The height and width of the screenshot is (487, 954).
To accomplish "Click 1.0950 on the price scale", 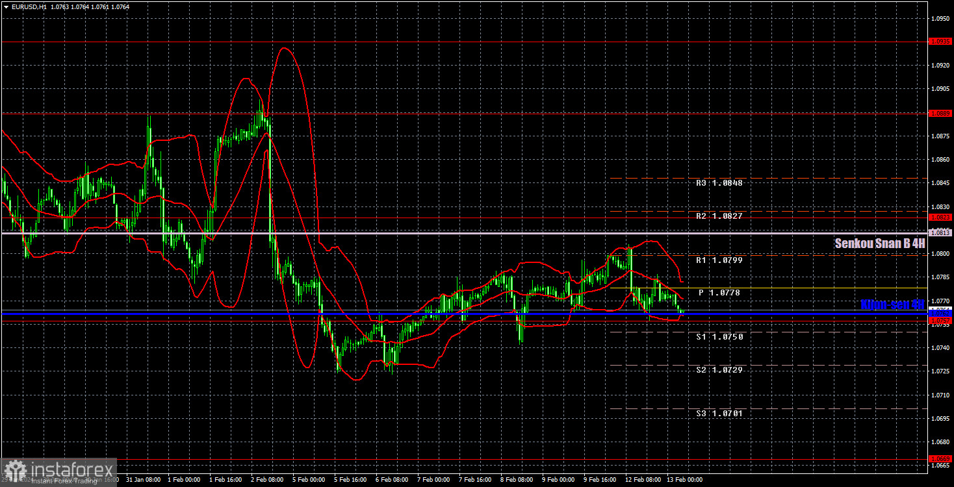I will (940, 18).
